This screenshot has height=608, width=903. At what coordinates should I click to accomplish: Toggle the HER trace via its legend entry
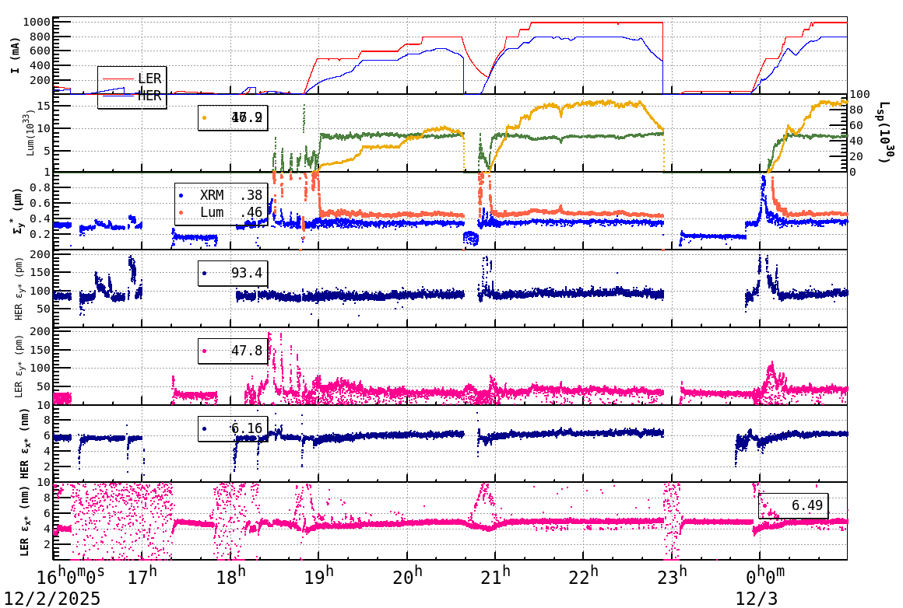[x=150, y=96]
